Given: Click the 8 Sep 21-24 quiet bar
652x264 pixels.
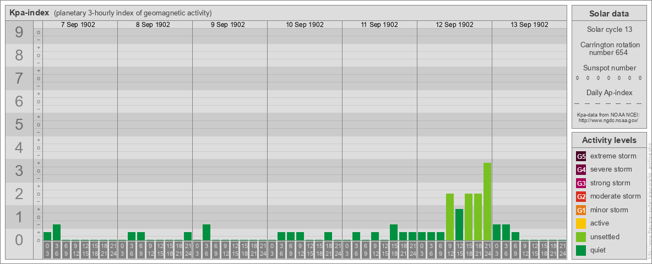Looking at the screenshot, I should 188,236.
